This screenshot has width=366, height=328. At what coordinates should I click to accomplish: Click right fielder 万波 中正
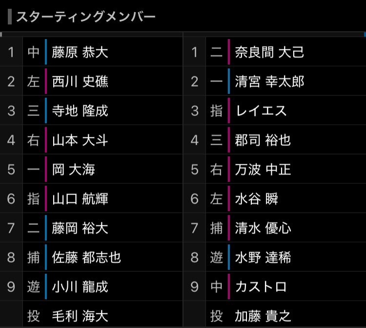pos(263,170)
